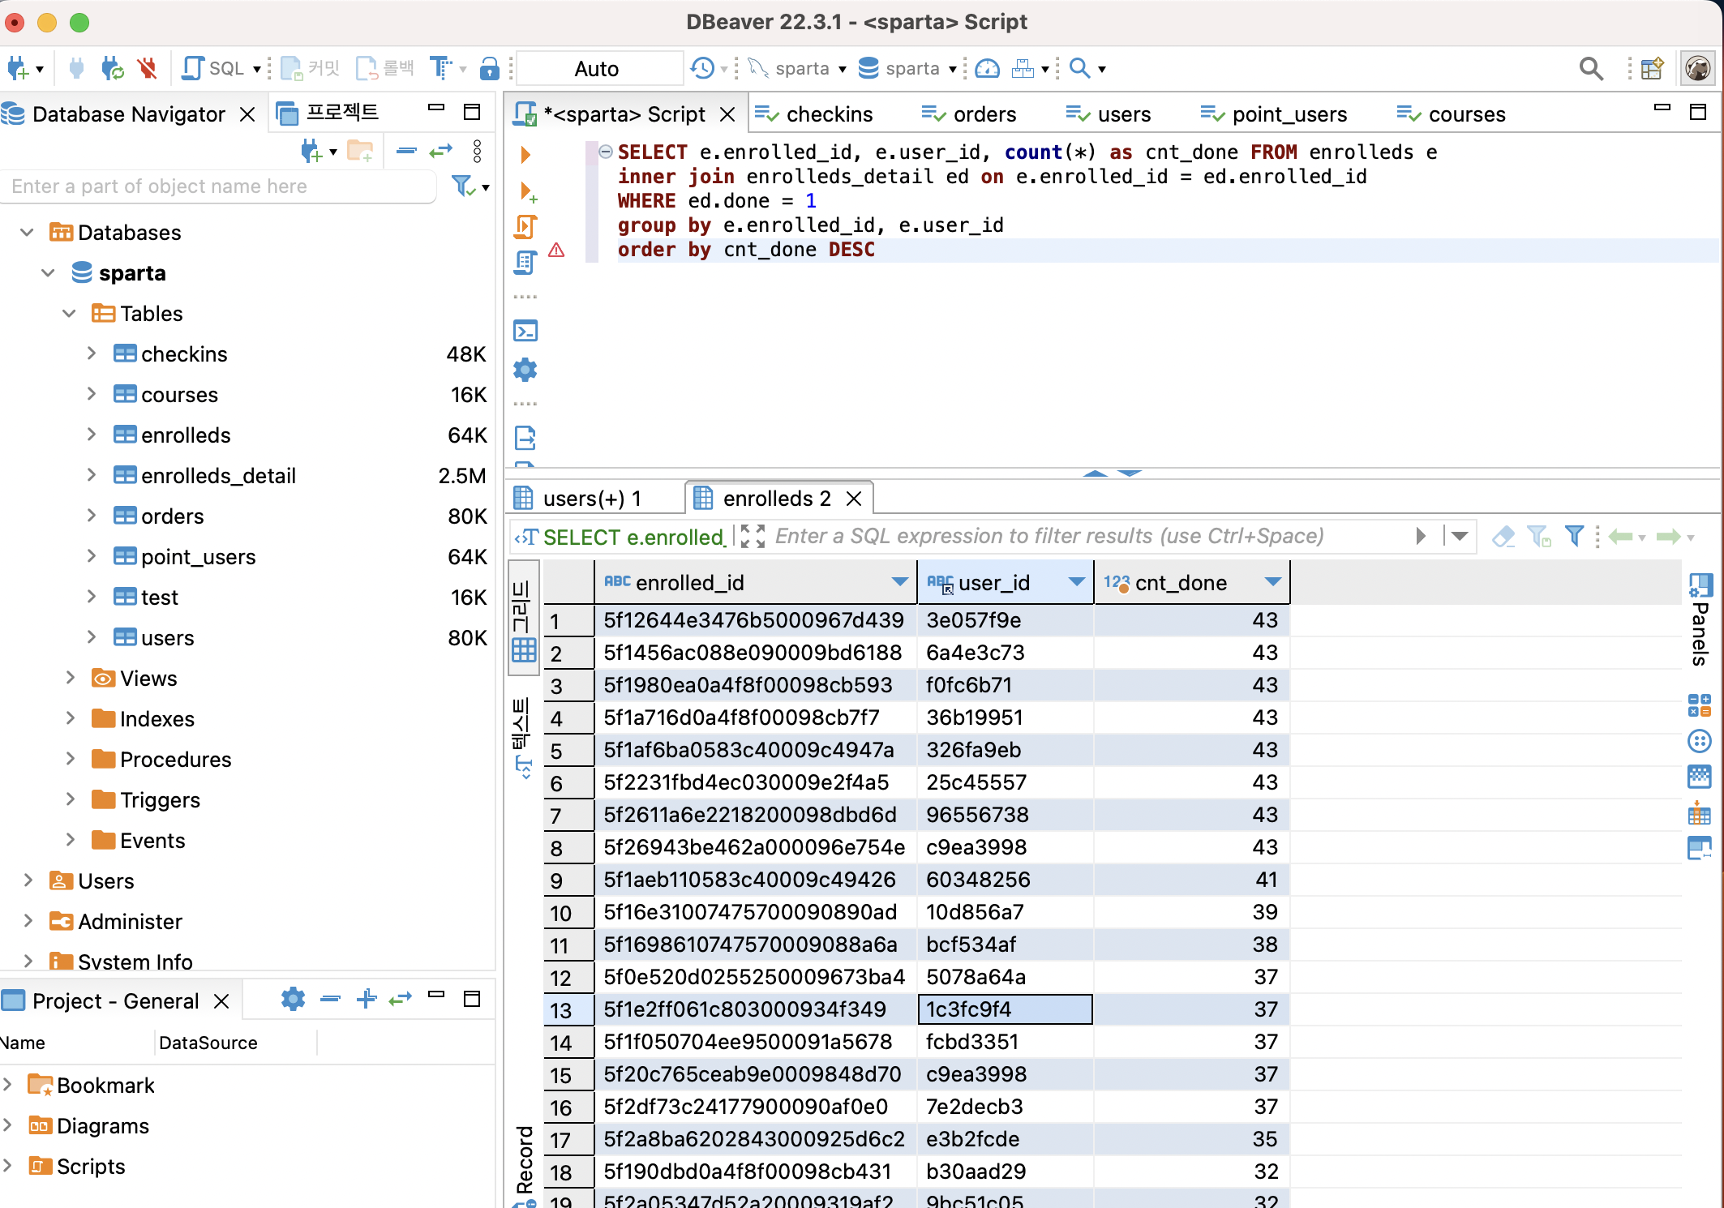
Task: Collapse the sparta database node
Action: 48,273
